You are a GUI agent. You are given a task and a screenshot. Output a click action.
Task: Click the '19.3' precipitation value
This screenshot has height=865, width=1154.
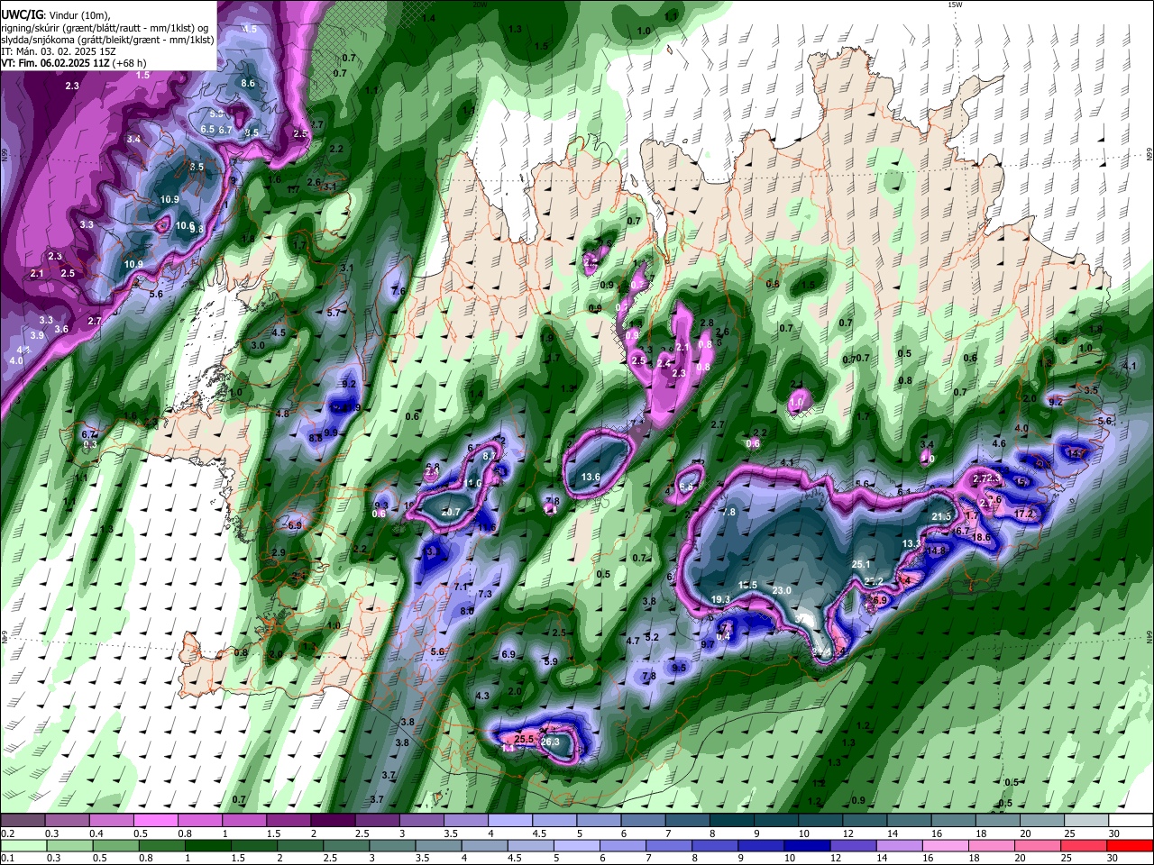coord(720,599)
